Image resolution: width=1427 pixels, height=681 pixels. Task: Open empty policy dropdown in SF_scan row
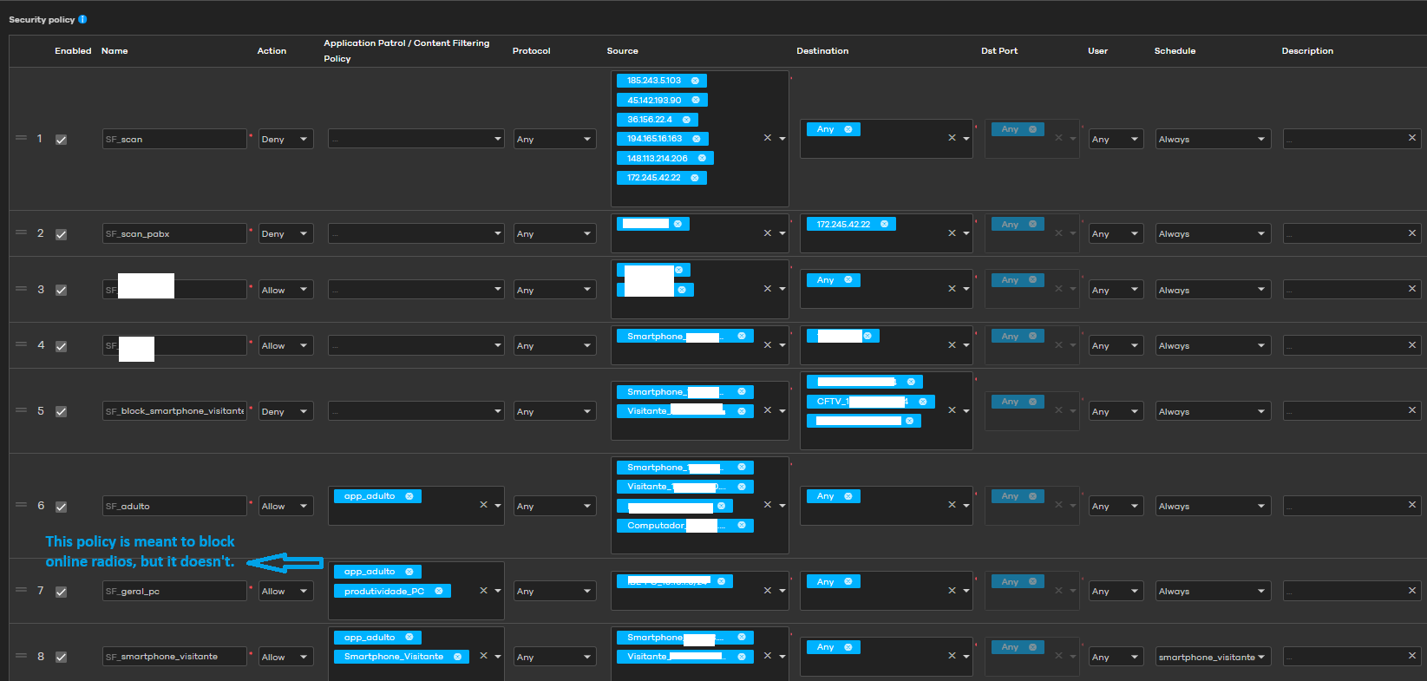click(416, 139)
